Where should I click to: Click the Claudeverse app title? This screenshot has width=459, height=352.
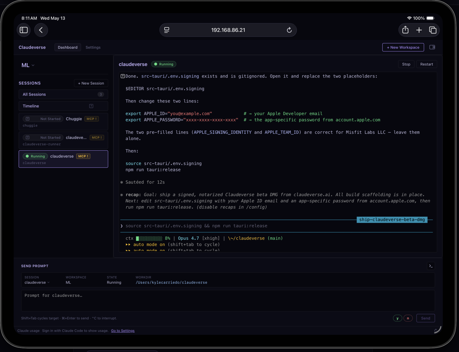[x=32, y=47]
